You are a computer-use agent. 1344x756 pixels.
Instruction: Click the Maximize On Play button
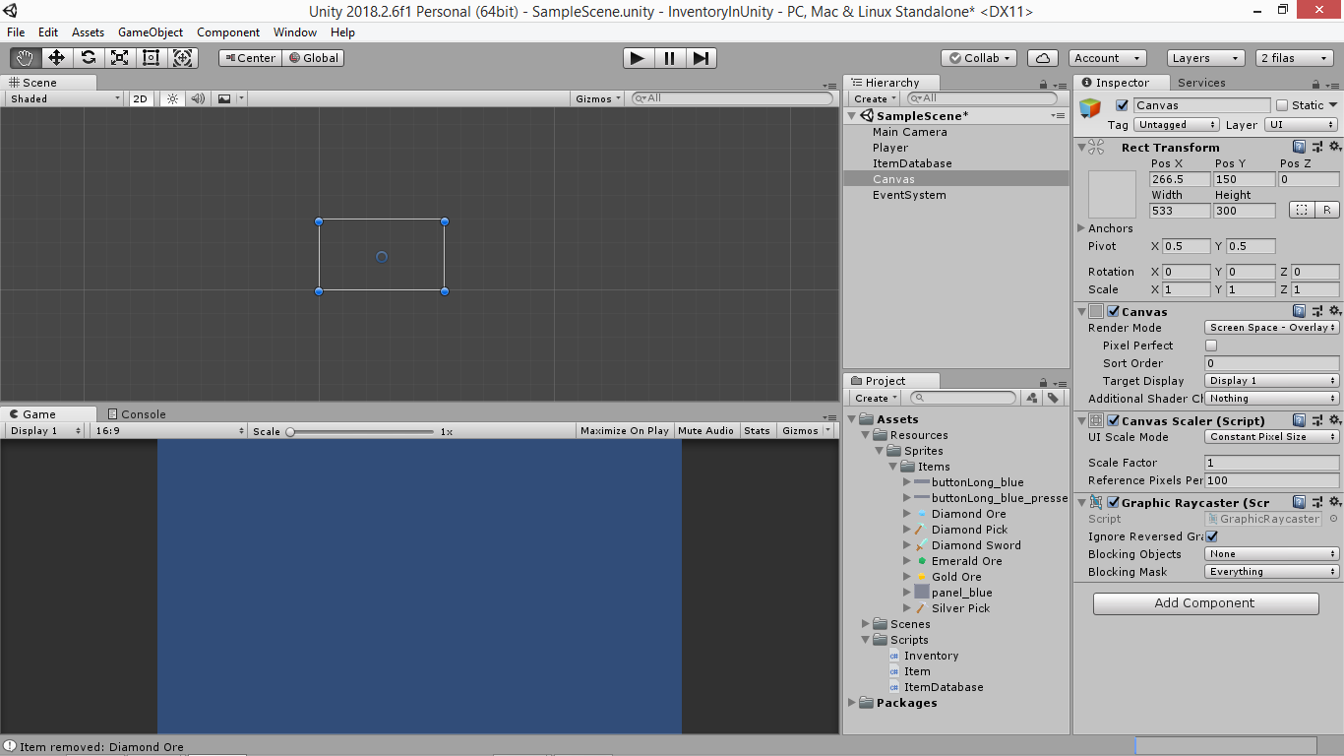(626, 430)
